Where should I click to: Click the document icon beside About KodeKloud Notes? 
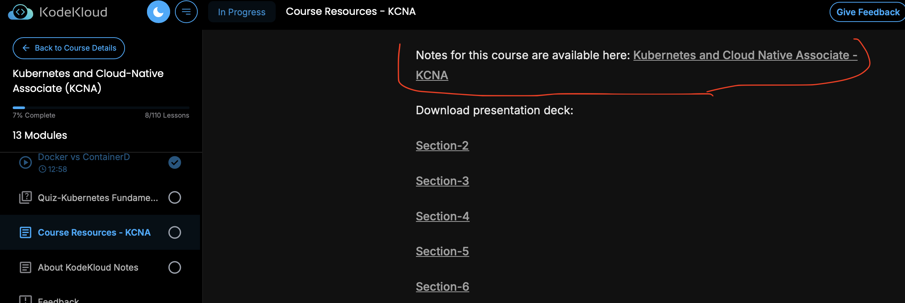[x=25, y=268]
